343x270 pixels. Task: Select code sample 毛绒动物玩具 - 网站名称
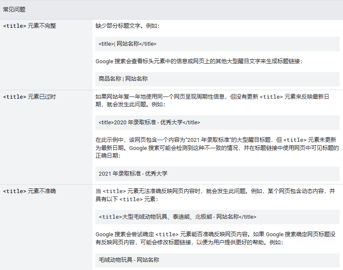pos(129,260)
